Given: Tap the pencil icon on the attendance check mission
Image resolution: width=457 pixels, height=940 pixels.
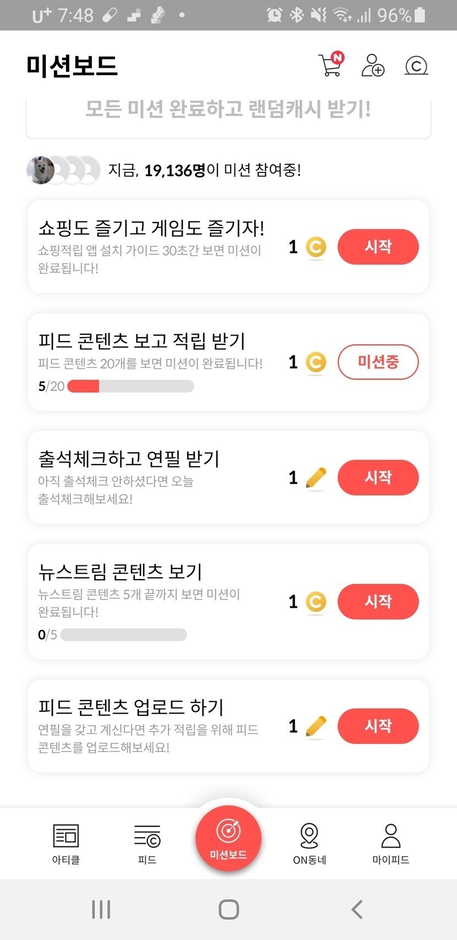Looking at the screenshot, I should coord(315,478).
